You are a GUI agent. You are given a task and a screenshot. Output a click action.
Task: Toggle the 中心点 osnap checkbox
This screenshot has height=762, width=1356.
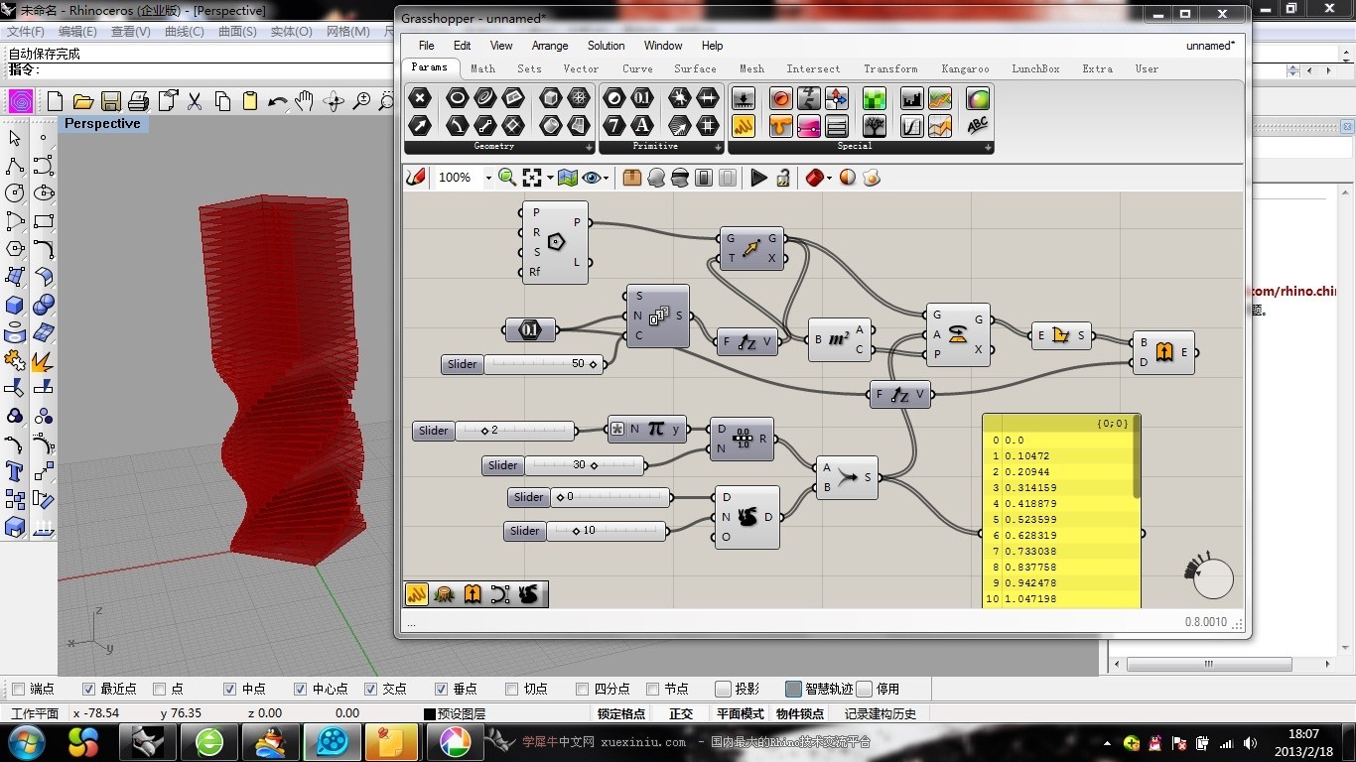click(301, 689)
